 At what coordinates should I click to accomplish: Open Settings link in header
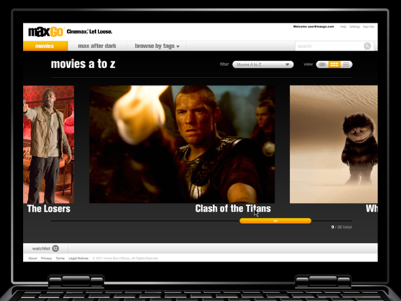[x=355, y=27]
